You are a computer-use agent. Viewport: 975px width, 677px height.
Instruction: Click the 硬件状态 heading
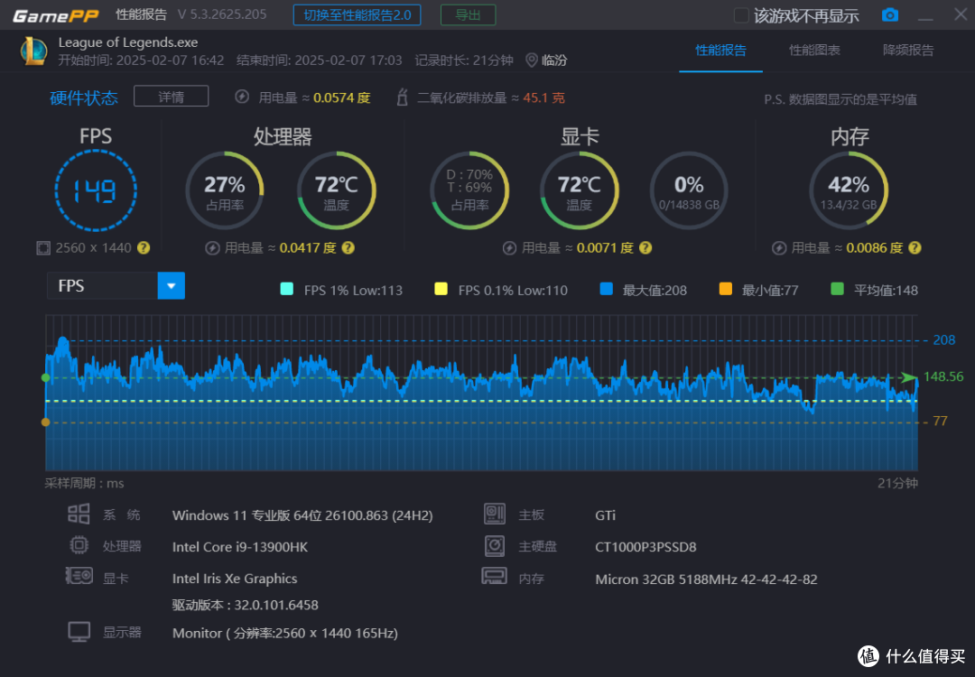(x=84, y=97)
